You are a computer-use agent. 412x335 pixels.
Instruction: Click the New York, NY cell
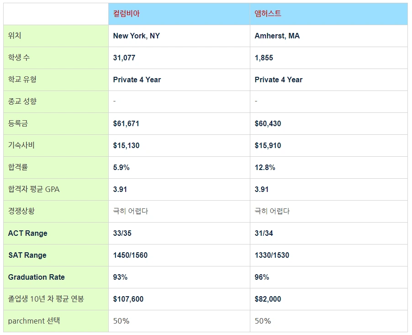[x=137, y=36]
